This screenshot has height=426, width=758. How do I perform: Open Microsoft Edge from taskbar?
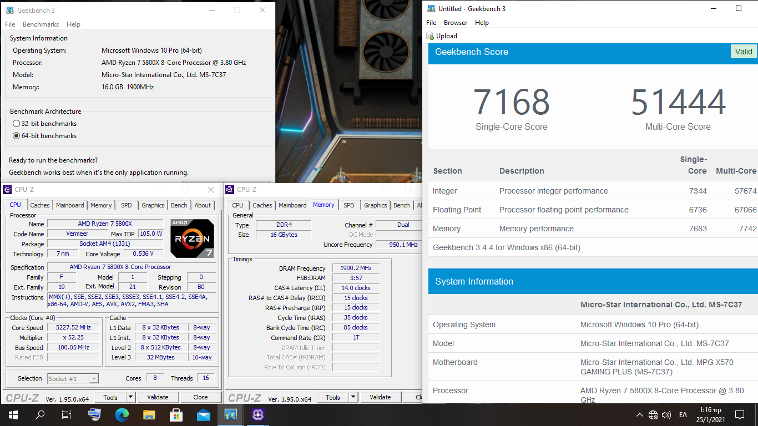(122, 414)
